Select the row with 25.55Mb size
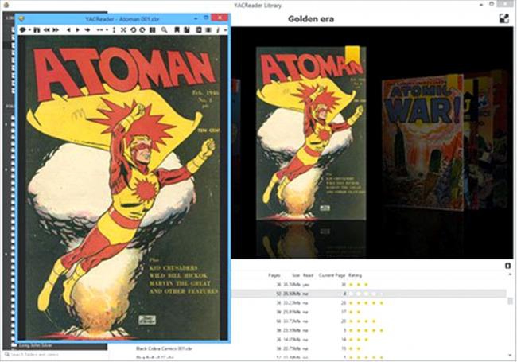The image size is (517, 362). (368, 330)
